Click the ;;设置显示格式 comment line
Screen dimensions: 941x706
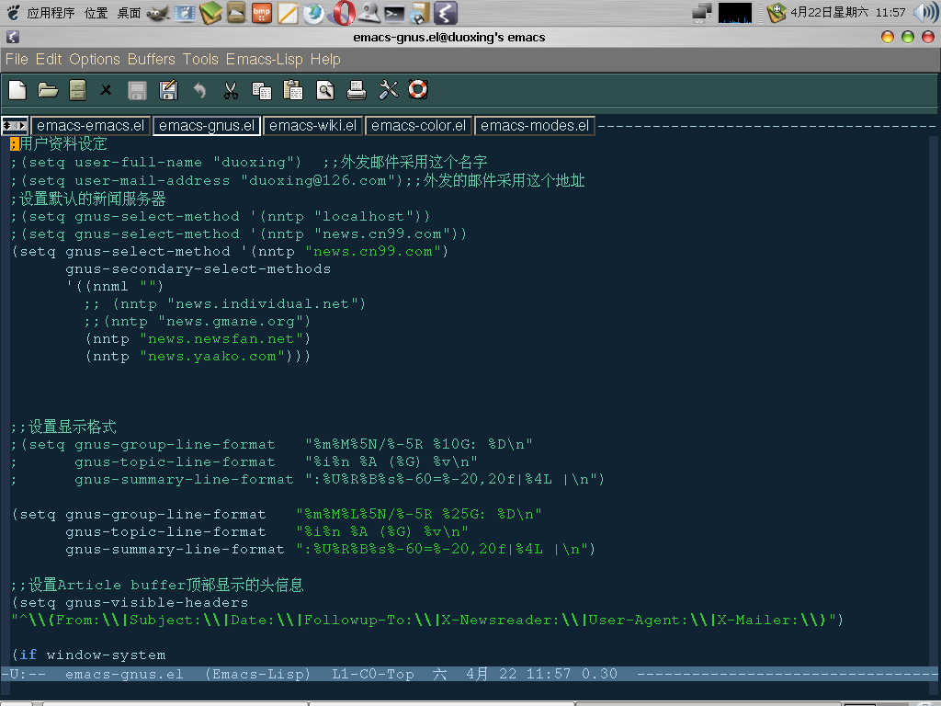pyautogui.click(x=63, y=427)
